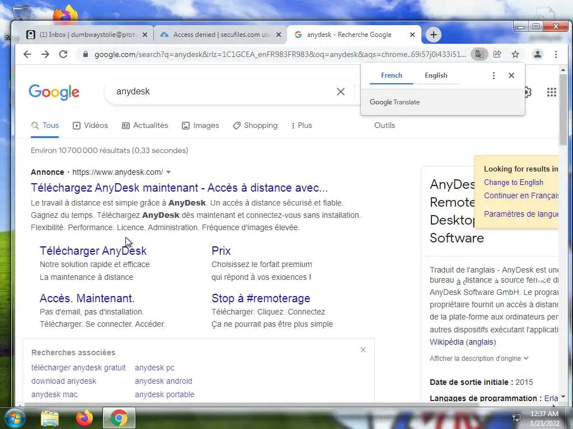This screenshot has width=573, height=429.
Task: Open the ad dropdown arrow beside anydesk.com
Action: (x=168, y=172)
